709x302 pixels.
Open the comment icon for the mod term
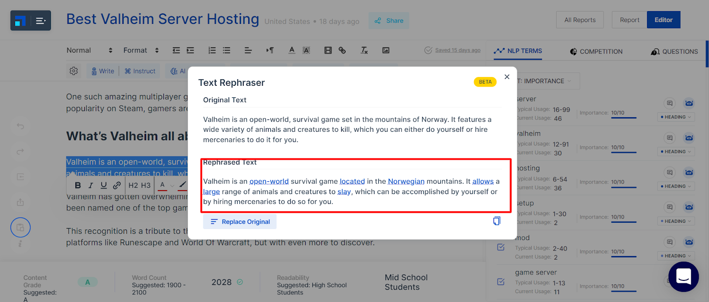(670, 242)
